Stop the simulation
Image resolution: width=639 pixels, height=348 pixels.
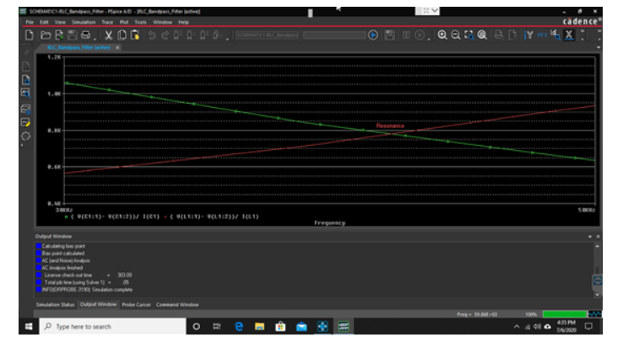tap(420, 35)
